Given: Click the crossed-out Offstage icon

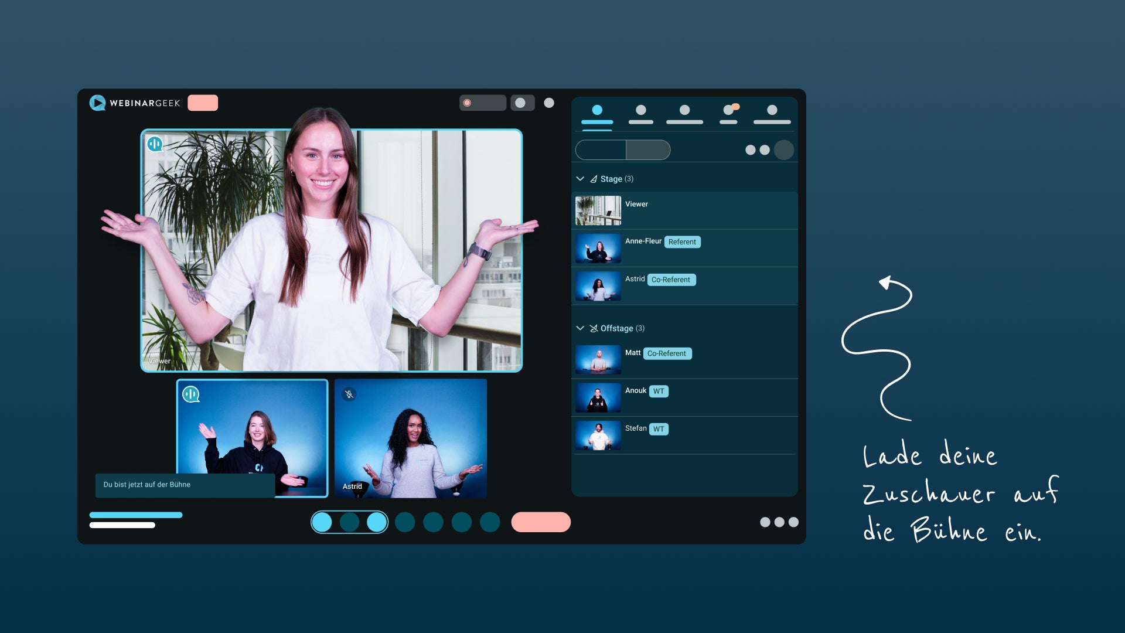Looking at the screenshot, I should point(594,328).
